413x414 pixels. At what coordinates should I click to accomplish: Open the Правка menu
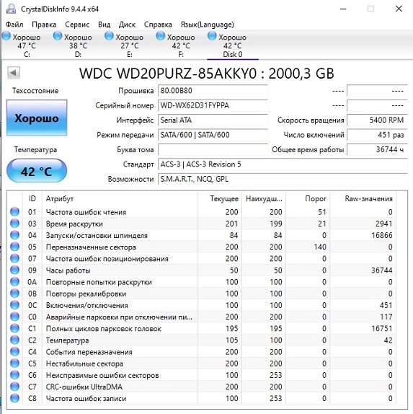pos(44,25)
